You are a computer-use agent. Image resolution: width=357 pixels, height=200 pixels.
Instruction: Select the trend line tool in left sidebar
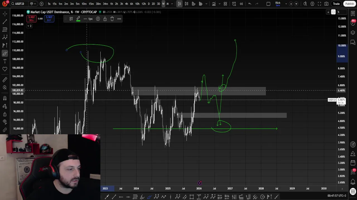click(x=5, y=21)
